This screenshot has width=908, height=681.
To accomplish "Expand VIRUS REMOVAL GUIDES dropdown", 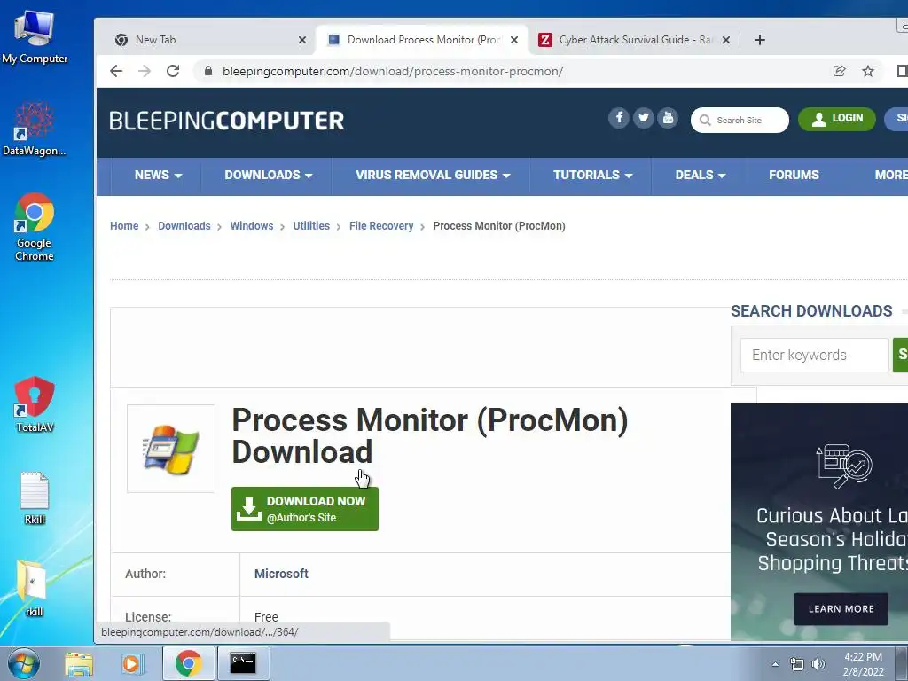I will point(433,175).
